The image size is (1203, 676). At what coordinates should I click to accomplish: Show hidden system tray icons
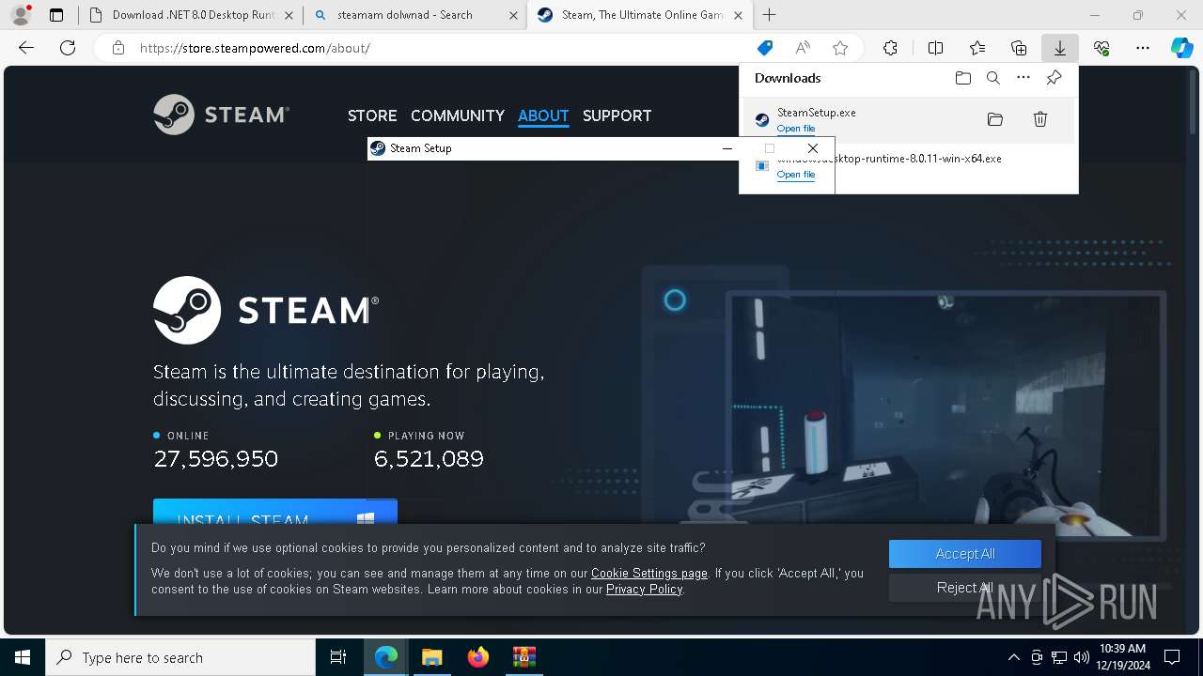tap(1013, 657)
